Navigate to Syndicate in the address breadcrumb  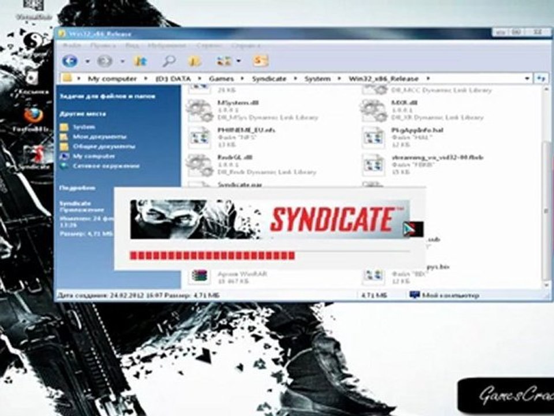click(269, 79)
